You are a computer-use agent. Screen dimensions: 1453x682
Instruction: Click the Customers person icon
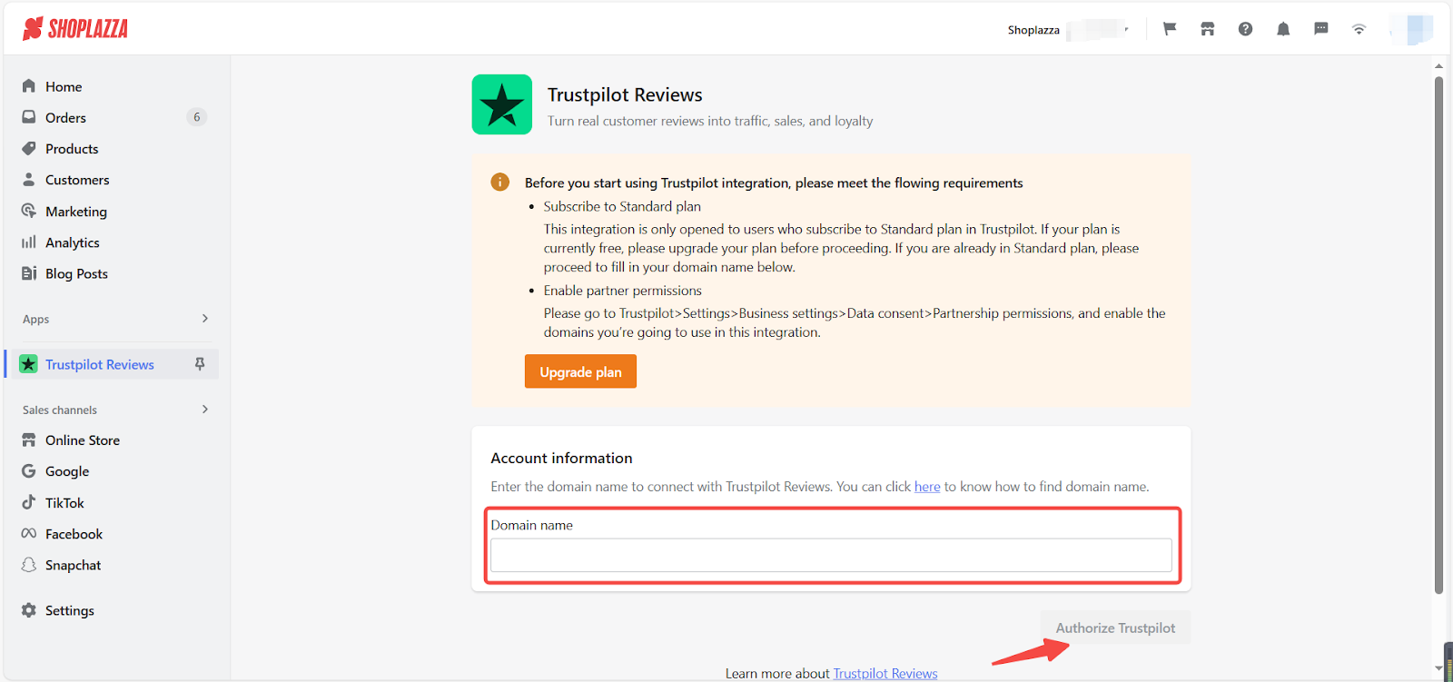point(29,180)
